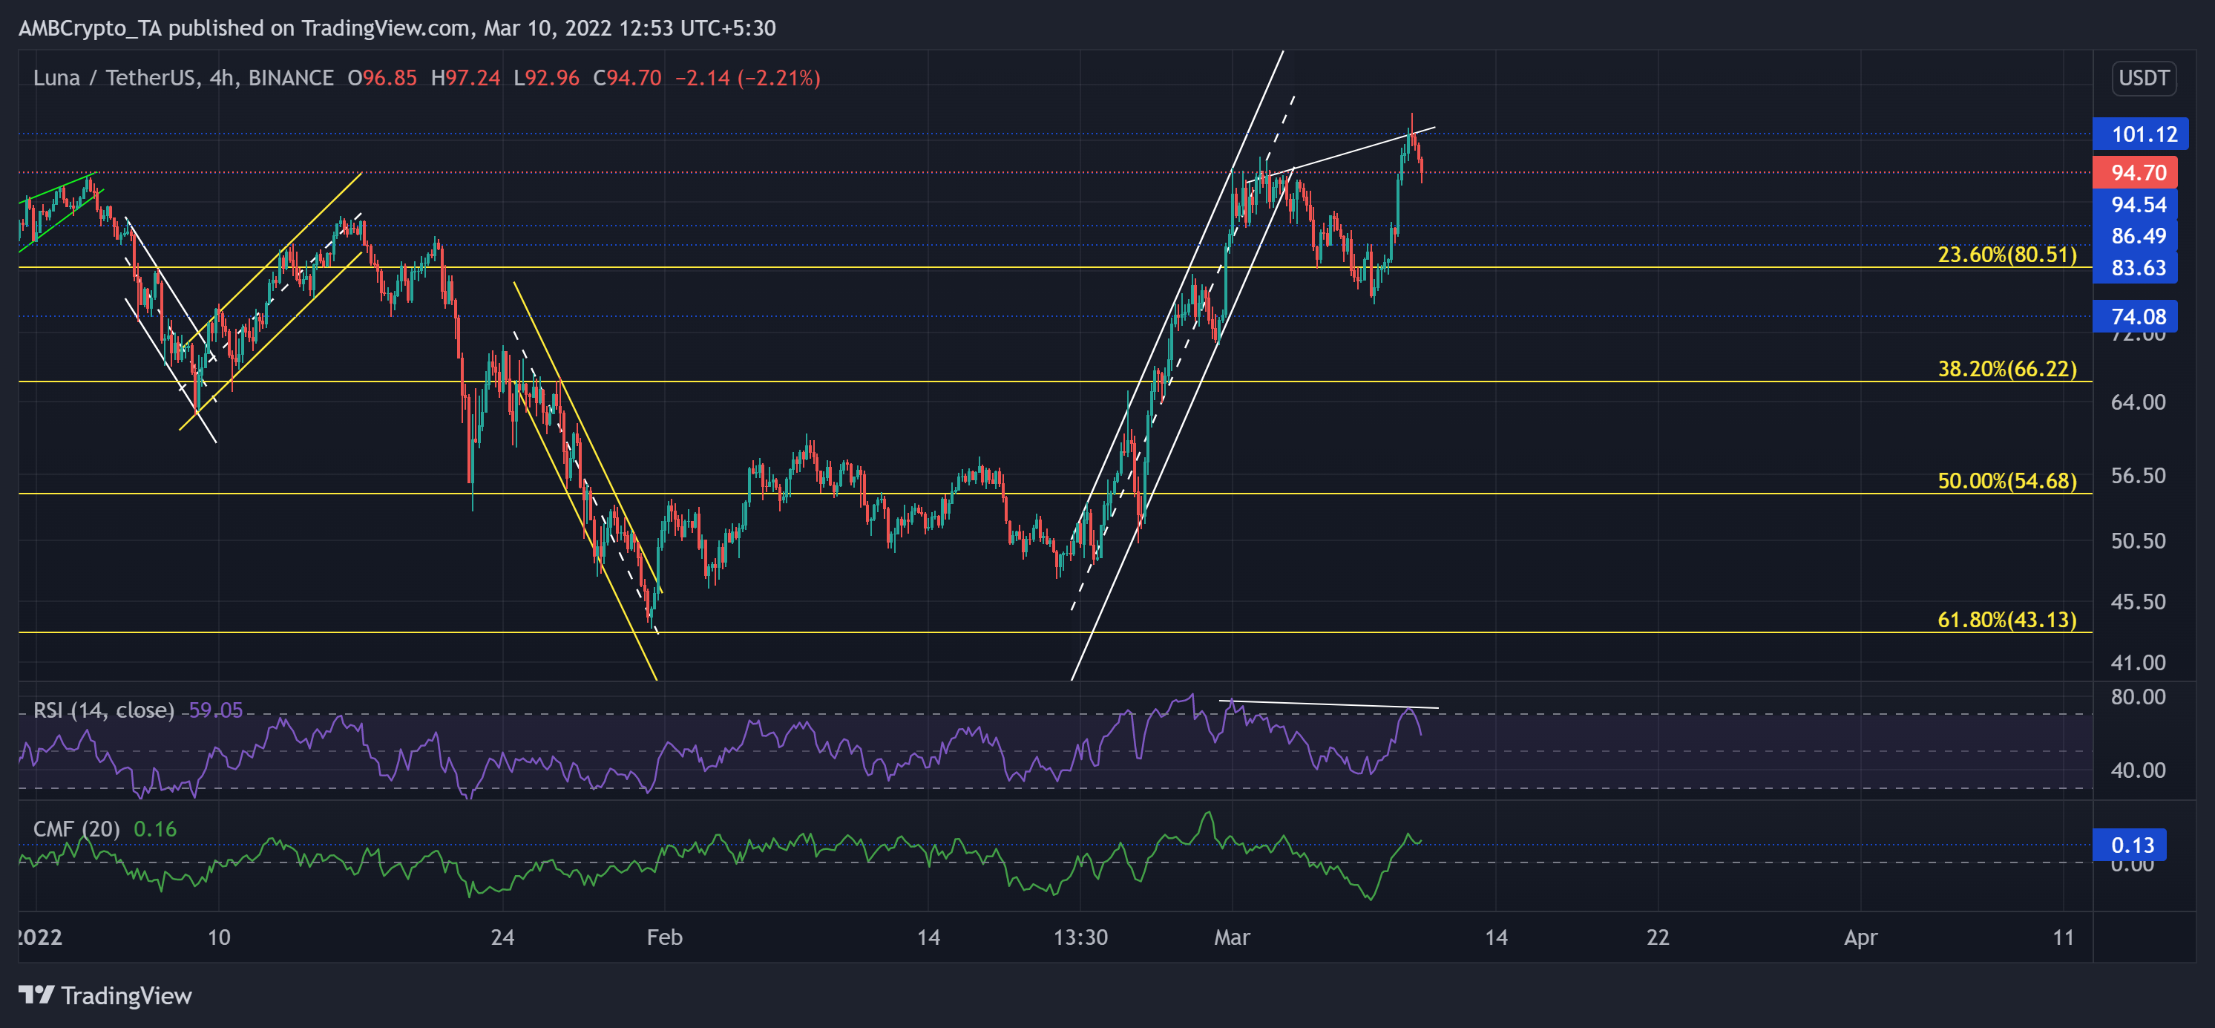Select the red 94.70 current price label
2215x1028 pixels.
pyautogui.click(x=2135, y=173)
